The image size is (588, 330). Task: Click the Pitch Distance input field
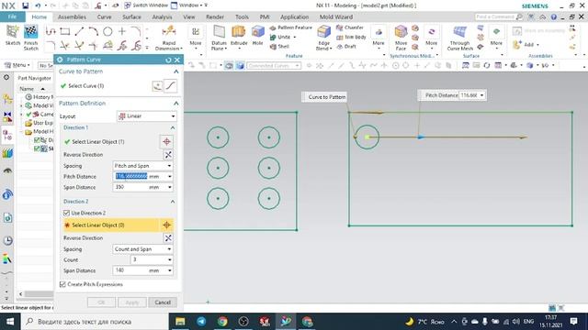click(140, 176)
